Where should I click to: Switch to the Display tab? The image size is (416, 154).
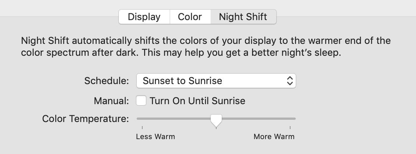[144, 17]
